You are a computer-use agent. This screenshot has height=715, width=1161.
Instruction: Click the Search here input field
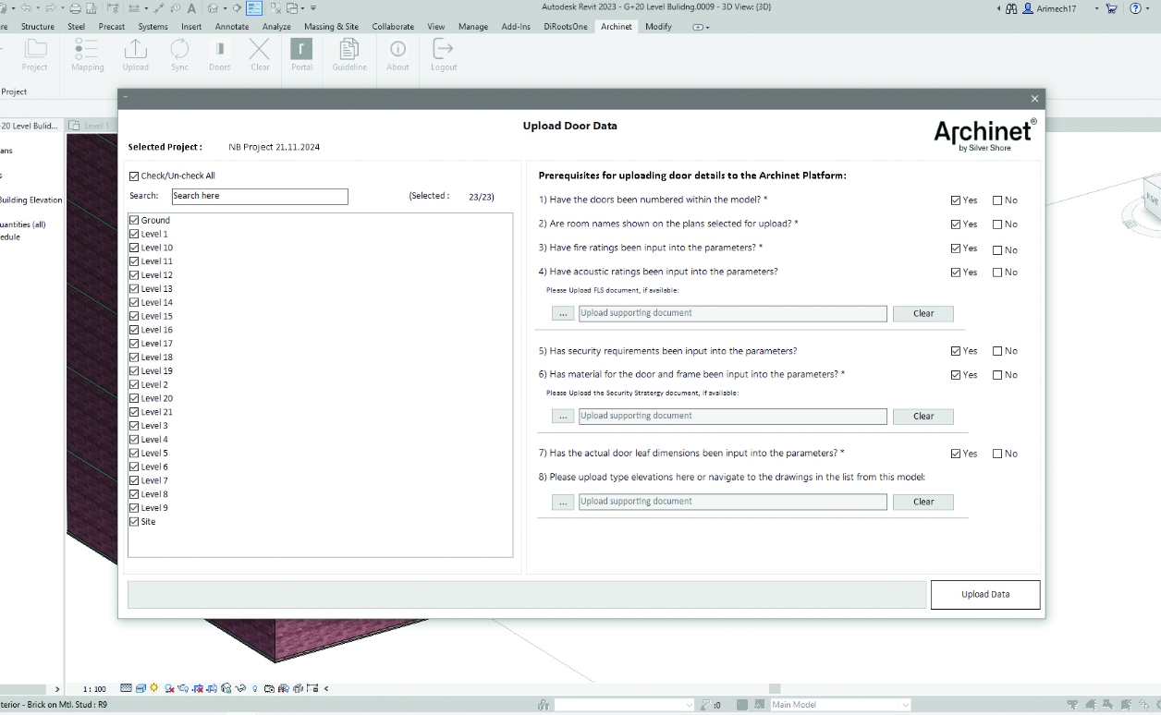pyautogui.click(x=260, y=196)
